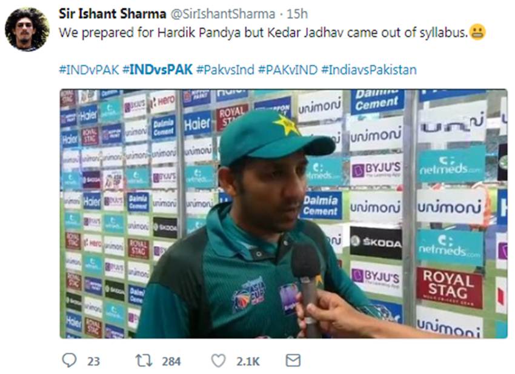The height and width of the screenshot is (374, 515).
Task: Open the #INDvPAK hashtag
Action: tap(89, 70)
